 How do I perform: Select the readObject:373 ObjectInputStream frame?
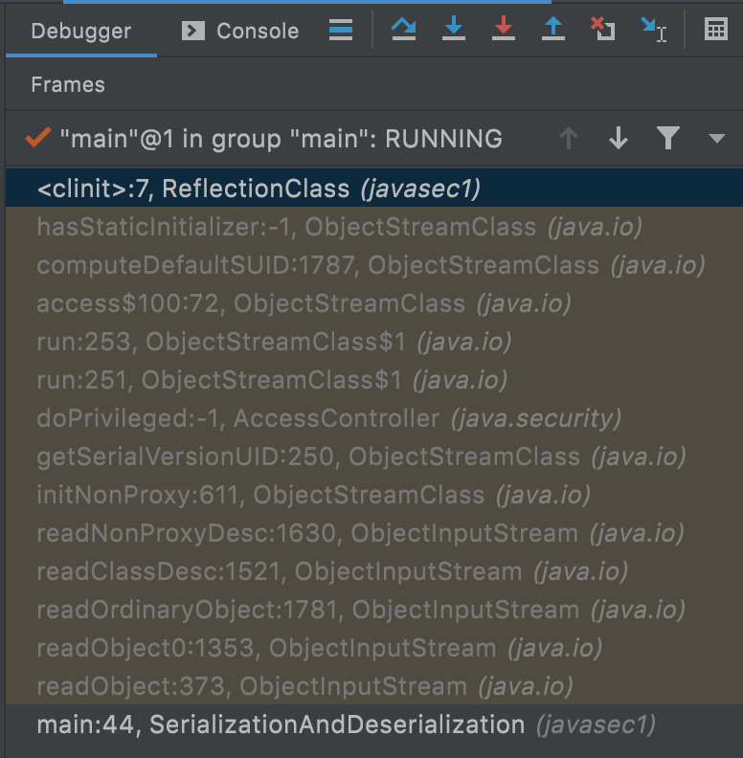pos(304,686)
